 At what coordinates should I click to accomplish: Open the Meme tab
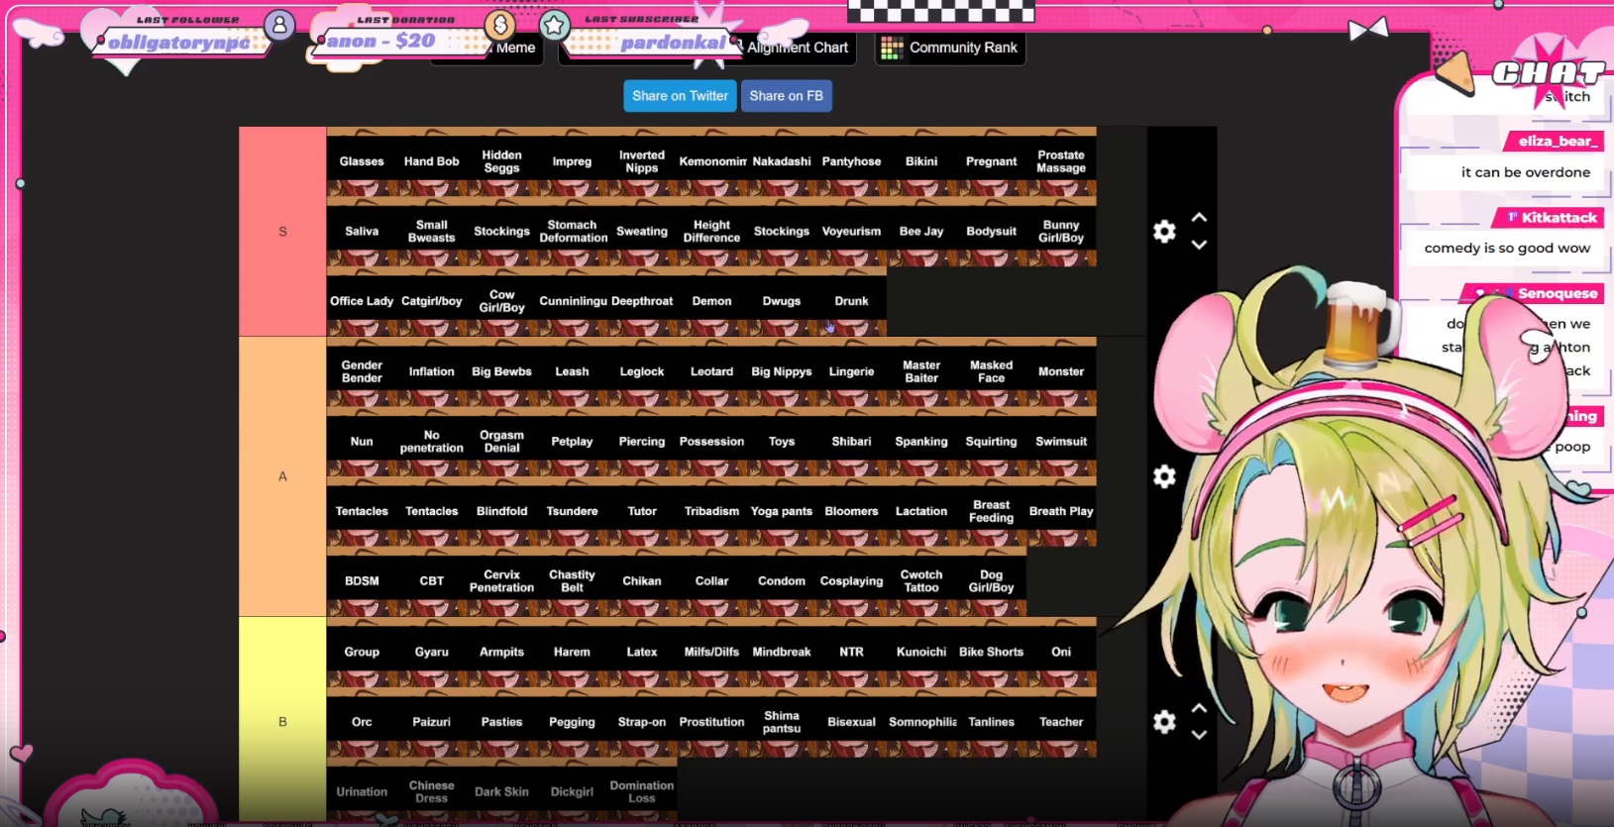[x=515, y=48]
